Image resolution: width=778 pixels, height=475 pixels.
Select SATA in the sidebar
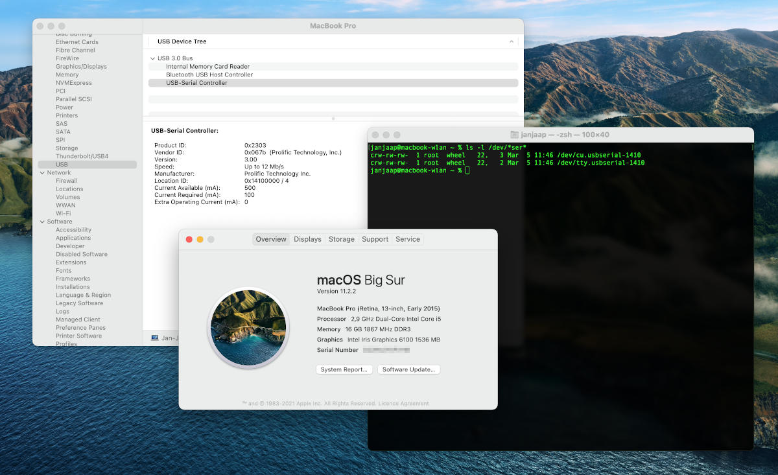click(x=63, y=132)
